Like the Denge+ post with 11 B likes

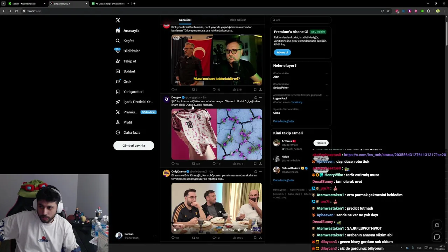click(x=217, y=164)
